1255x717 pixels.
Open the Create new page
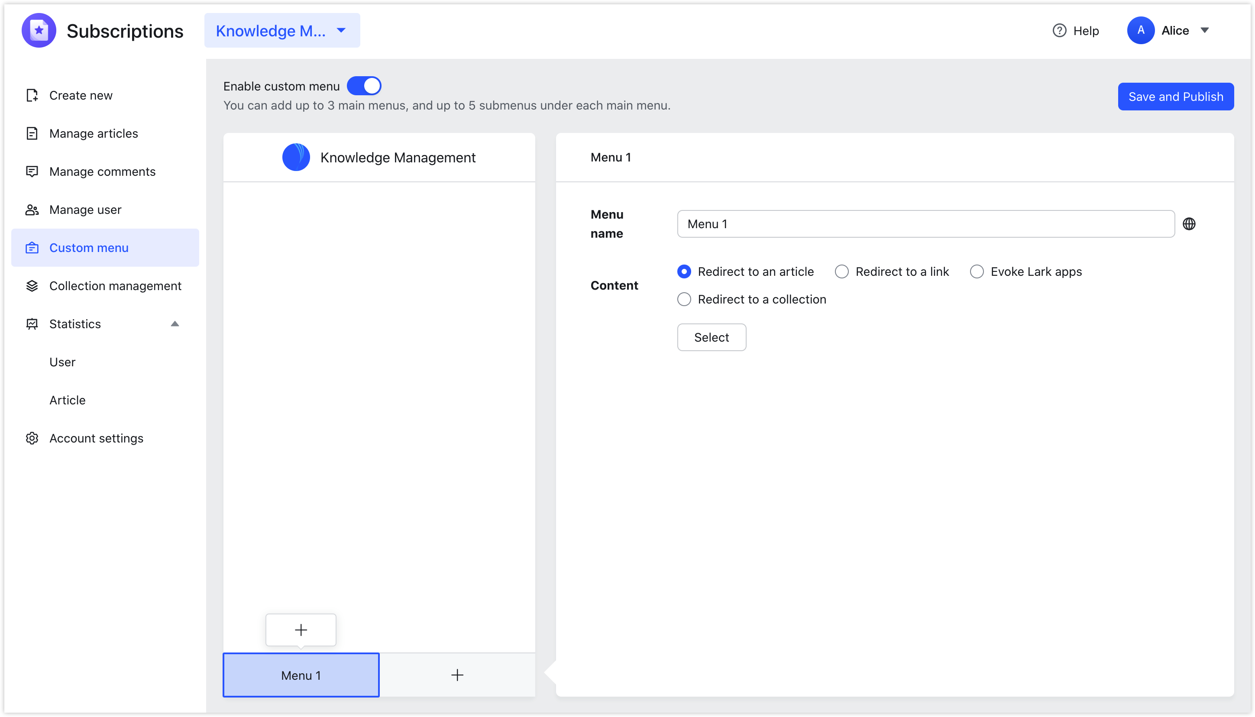pyautogui.click(x=81, y=95)
